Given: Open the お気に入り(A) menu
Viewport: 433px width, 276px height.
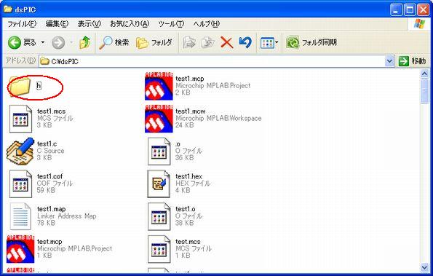Looking at the screenshot, I should 130,24.
